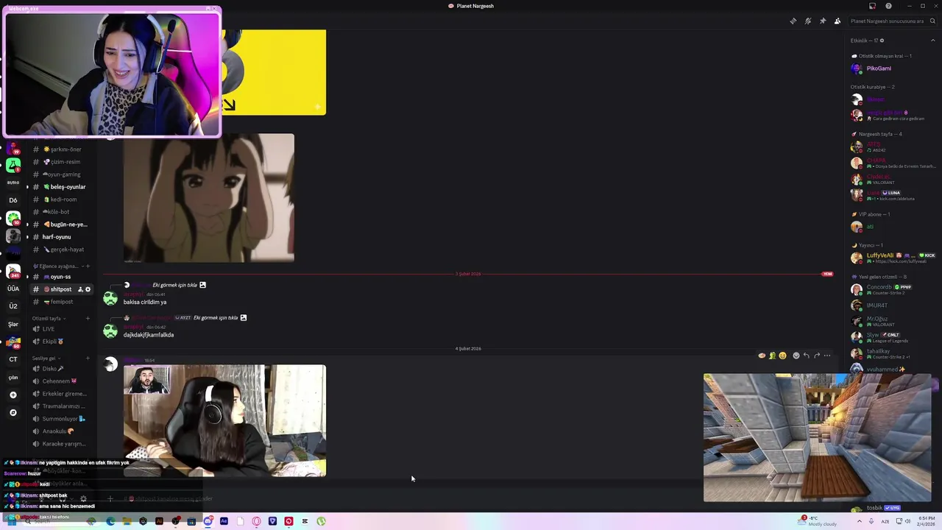Open the ÜÜA server icon
The image size is (942, 530).
pos(13,289)
